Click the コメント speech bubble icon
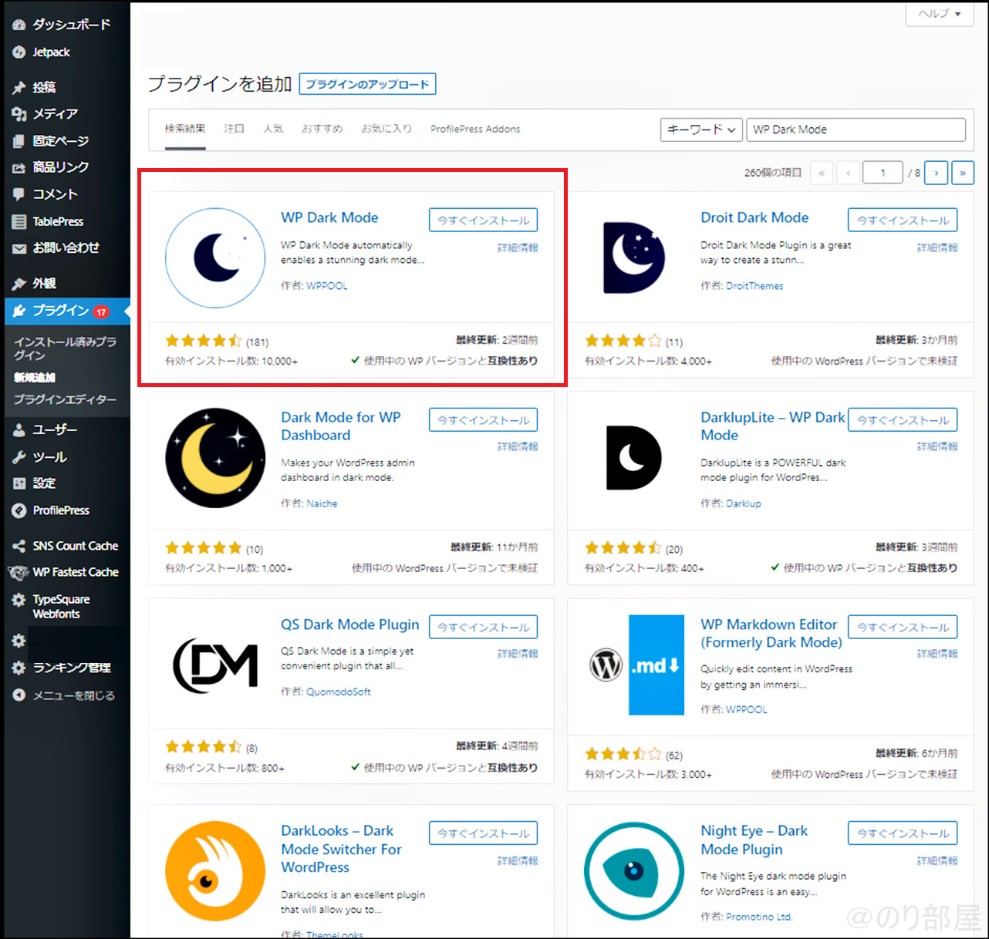This screenshot has width=989, height=939. [x=19, y=194]
